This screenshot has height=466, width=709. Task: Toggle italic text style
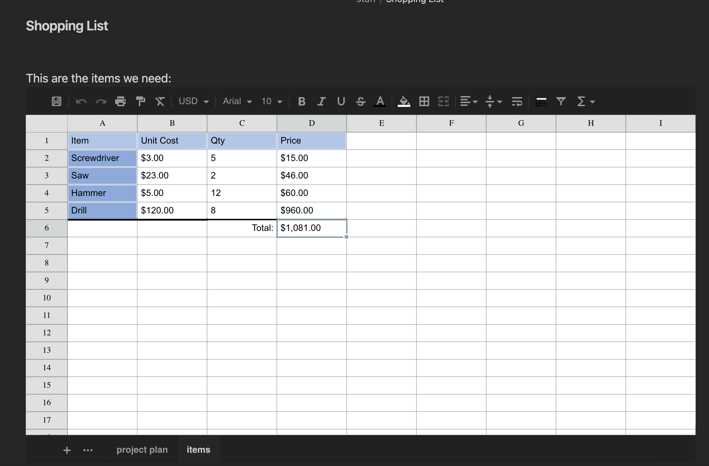[x=321, y=101]
